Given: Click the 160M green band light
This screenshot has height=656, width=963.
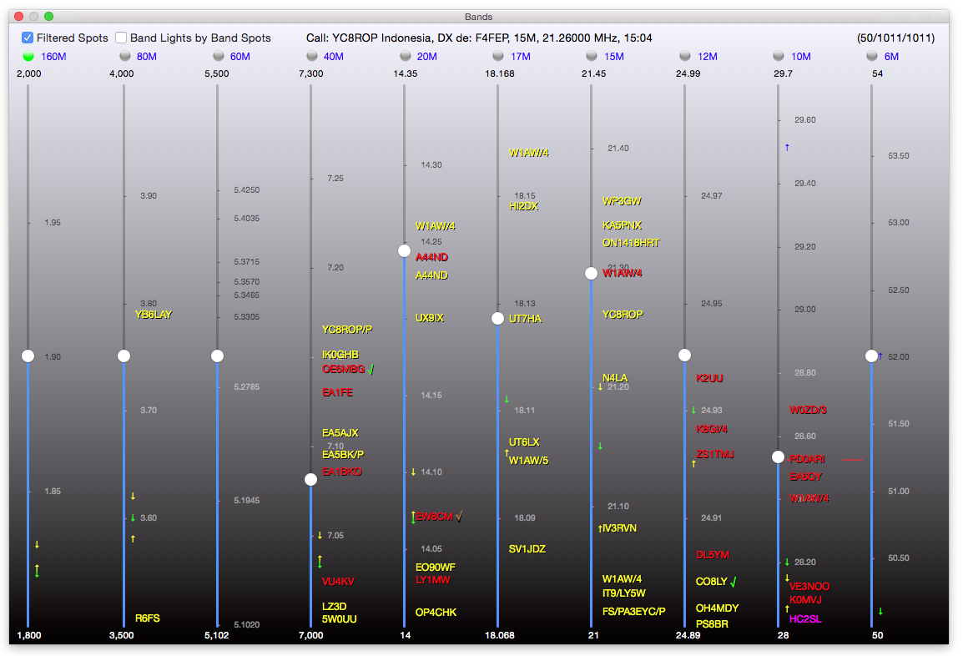Looking at the screenshot, I should [28, 56].
